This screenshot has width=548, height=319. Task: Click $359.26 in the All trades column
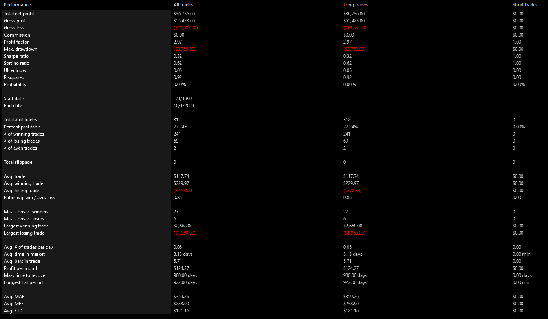181,297
